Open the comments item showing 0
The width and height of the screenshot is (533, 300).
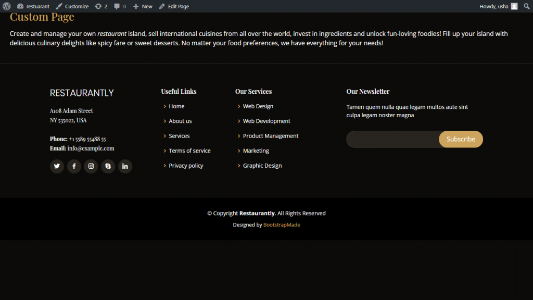point(120,6)
